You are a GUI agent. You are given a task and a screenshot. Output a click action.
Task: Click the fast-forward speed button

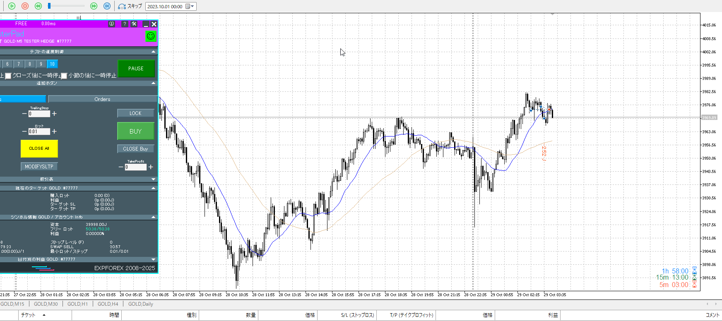pyautogui.click(x=94, y=6)
